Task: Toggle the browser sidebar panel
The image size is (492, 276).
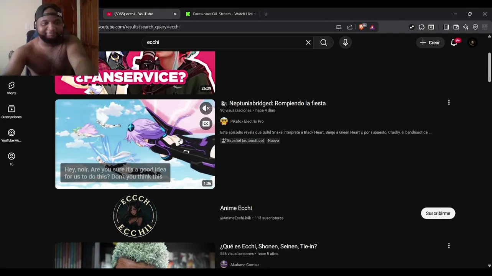Action: pyautogui.click(x=446, y=27)
